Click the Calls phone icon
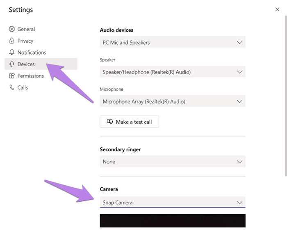 point(12,87)
